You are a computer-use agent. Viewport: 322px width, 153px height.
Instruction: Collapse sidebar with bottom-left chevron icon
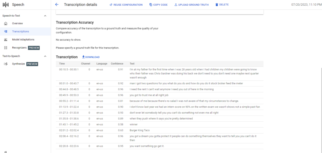(x=6, y=152)
